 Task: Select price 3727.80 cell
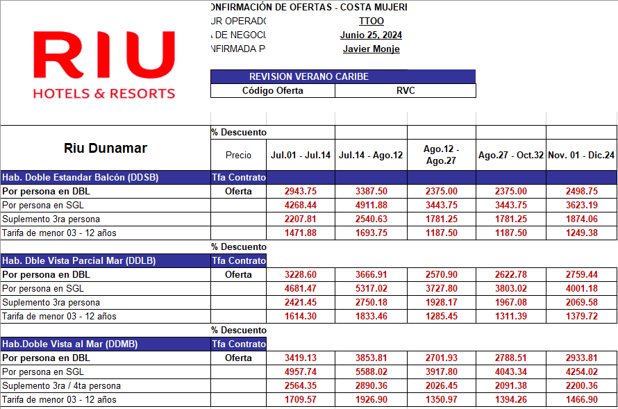point(442,288)
